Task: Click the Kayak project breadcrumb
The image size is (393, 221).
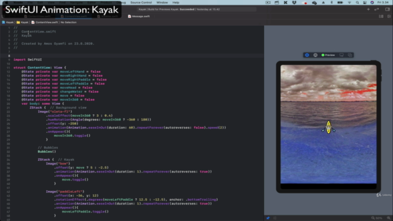Action: pos(8,22)
